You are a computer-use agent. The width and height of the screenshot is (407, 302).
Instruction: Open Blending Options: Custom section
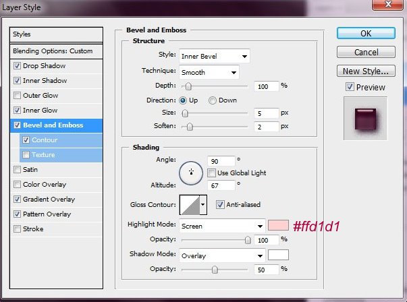coord(53,51)
